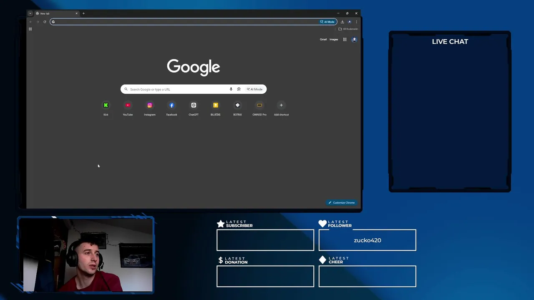Click the Google logo
Image resolution: width=534 pixels, height=300 pixels.
[194, 67]
